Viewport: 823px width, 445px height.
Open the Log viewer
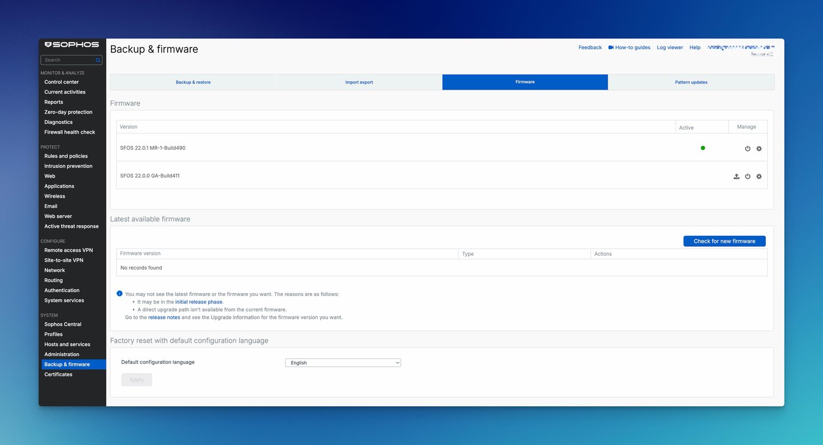(x=670, y=47)
